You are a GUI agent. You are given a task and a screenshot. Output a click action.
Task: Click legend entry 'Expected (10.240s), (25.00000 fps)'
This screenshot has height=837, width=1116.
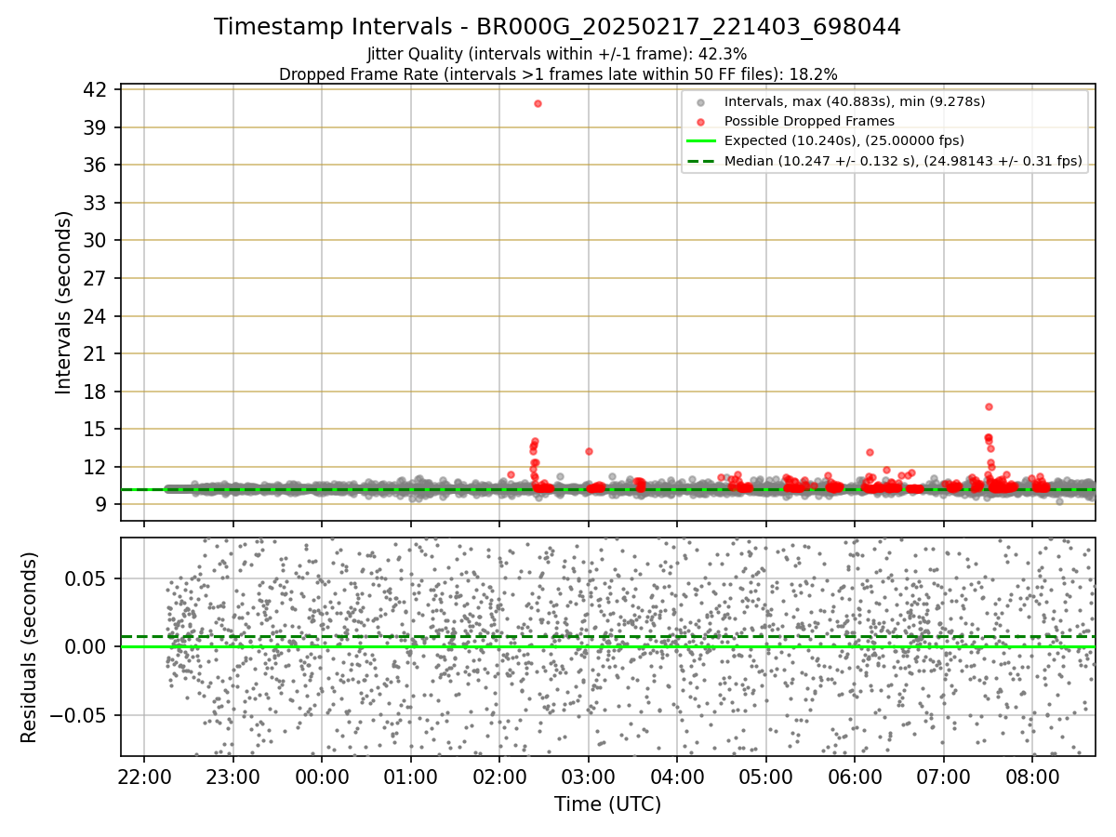tap(844, 140)
